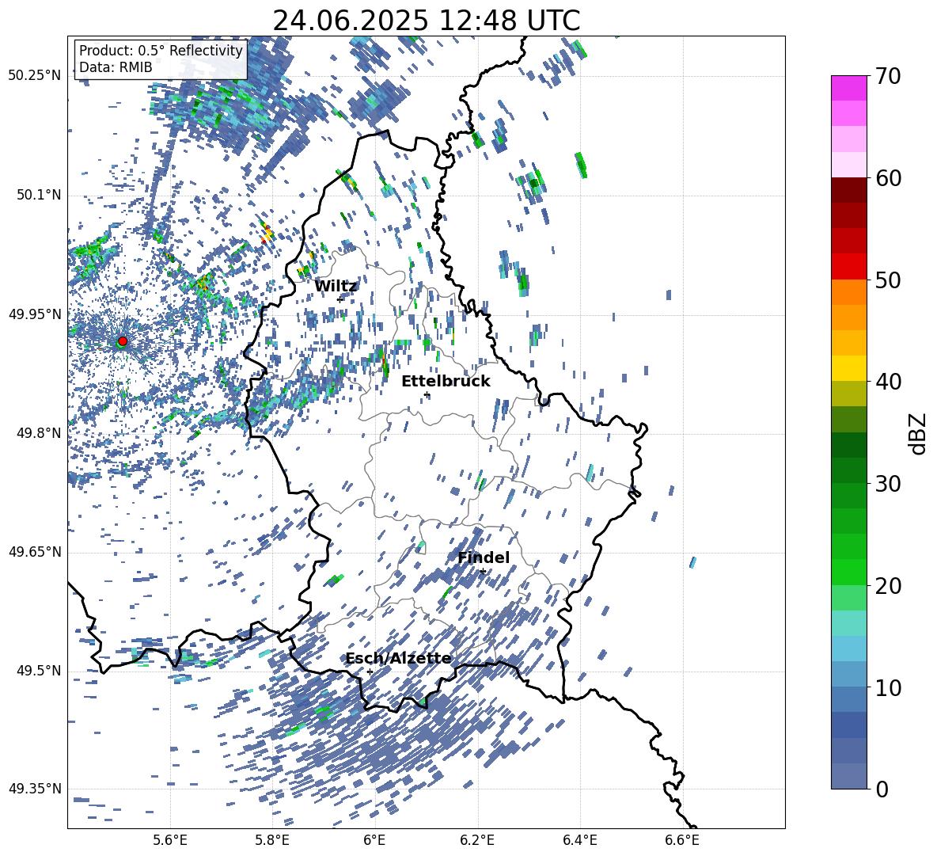Viewport: 937px width, 856px height.
Task: Click the 5.6°E longitude label
Action: [170, 840]
